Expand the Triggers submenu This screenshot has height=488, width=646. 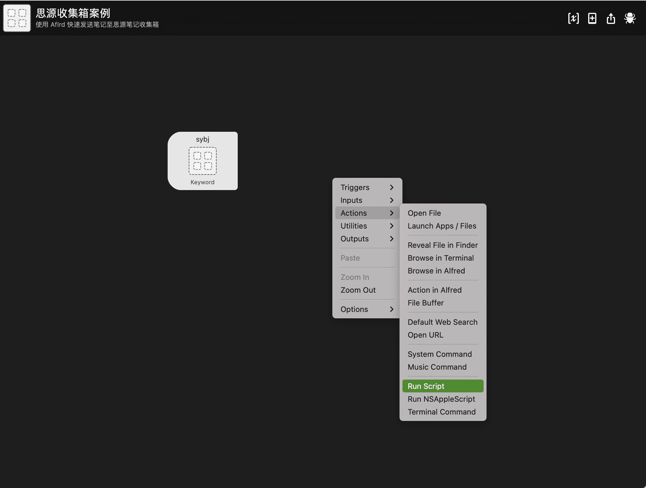coord(367,187)
